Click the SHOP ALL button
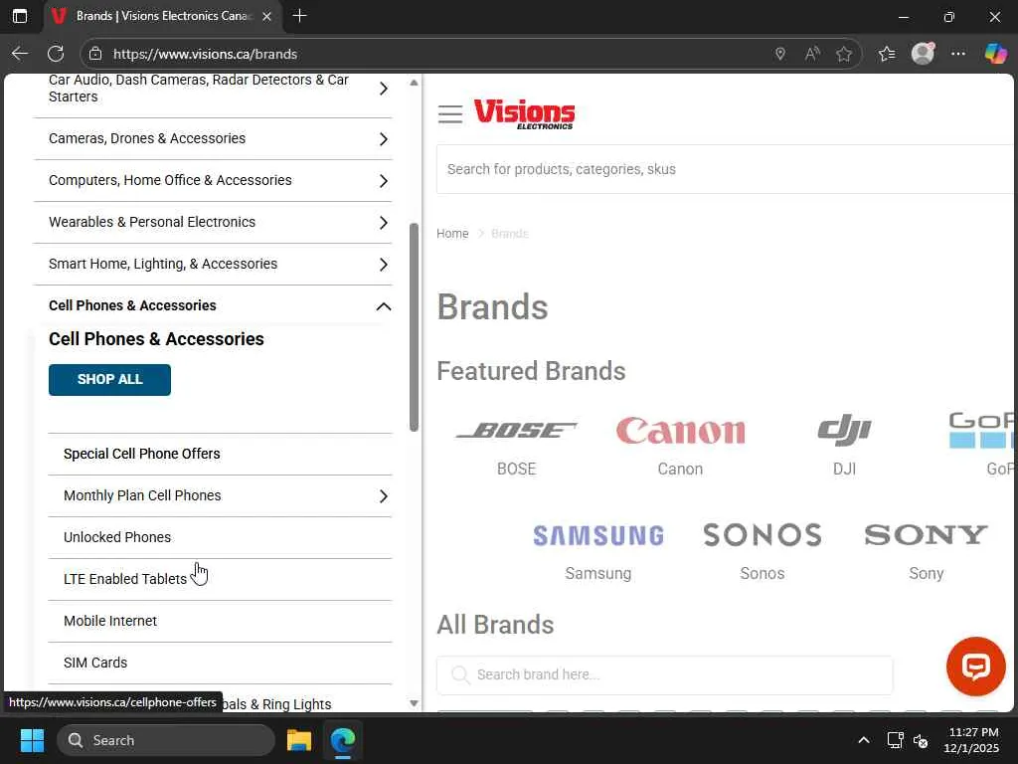Image resolution: width=1018 pixels, height=764 pixels. [x=109, y=379]
